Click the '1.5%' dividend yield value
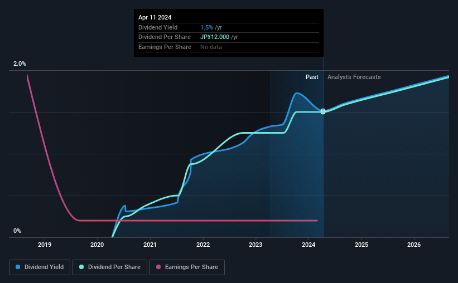This screenshot has width=458, height=283. pos(206,27)
